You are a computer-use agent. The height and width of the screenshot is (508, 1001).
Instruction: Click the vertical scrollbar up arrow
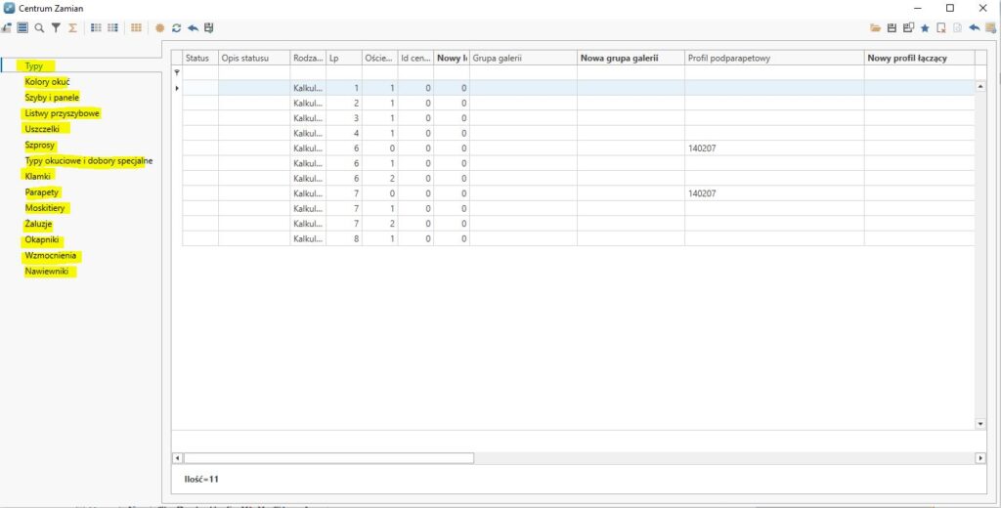(x=980, y=86)
